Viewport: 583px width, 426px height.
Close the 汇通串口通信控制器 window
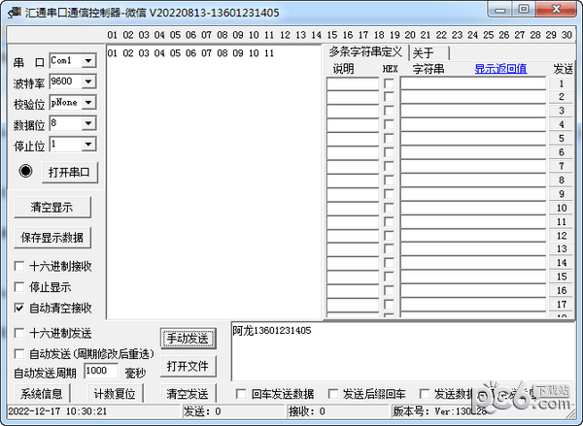click(x=557, y=10)
